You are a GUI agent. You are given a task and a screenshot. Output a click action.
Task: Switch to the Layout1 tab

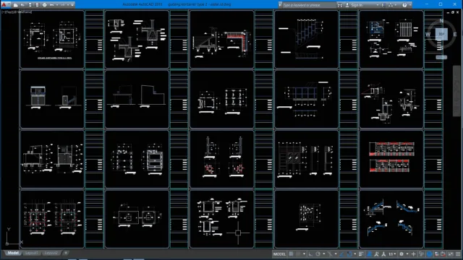31,253
